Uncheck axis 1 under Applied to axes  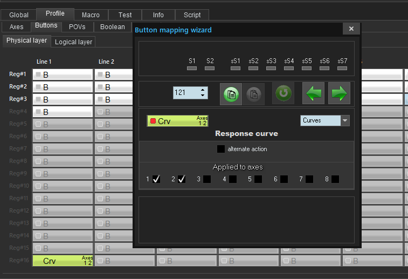pos(156,179)
